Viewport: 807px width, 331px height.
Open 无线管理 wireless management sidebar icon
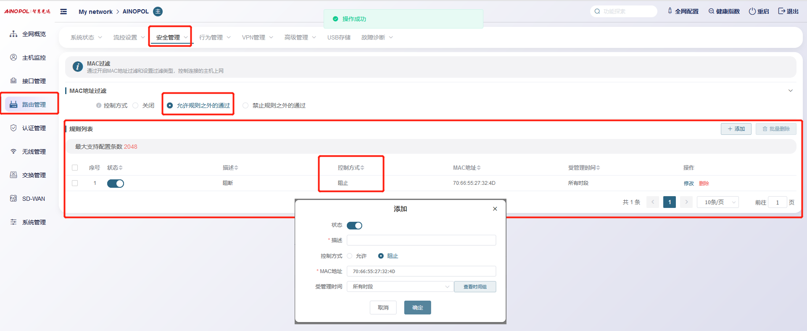point(13,152)
